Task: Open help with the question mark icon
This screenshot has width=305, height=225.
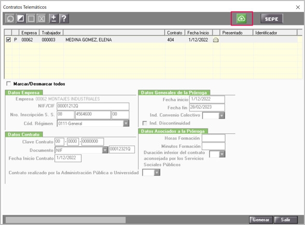Action: click(64, 19)
